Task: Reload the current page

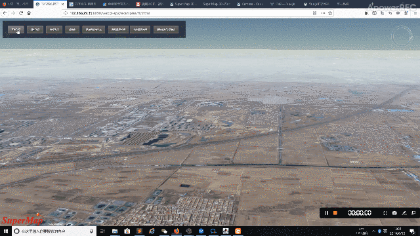Action: (x=21, y=13)
